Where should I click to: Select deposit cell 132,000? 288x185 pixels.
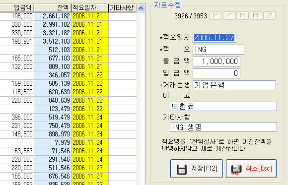point(17,67)
